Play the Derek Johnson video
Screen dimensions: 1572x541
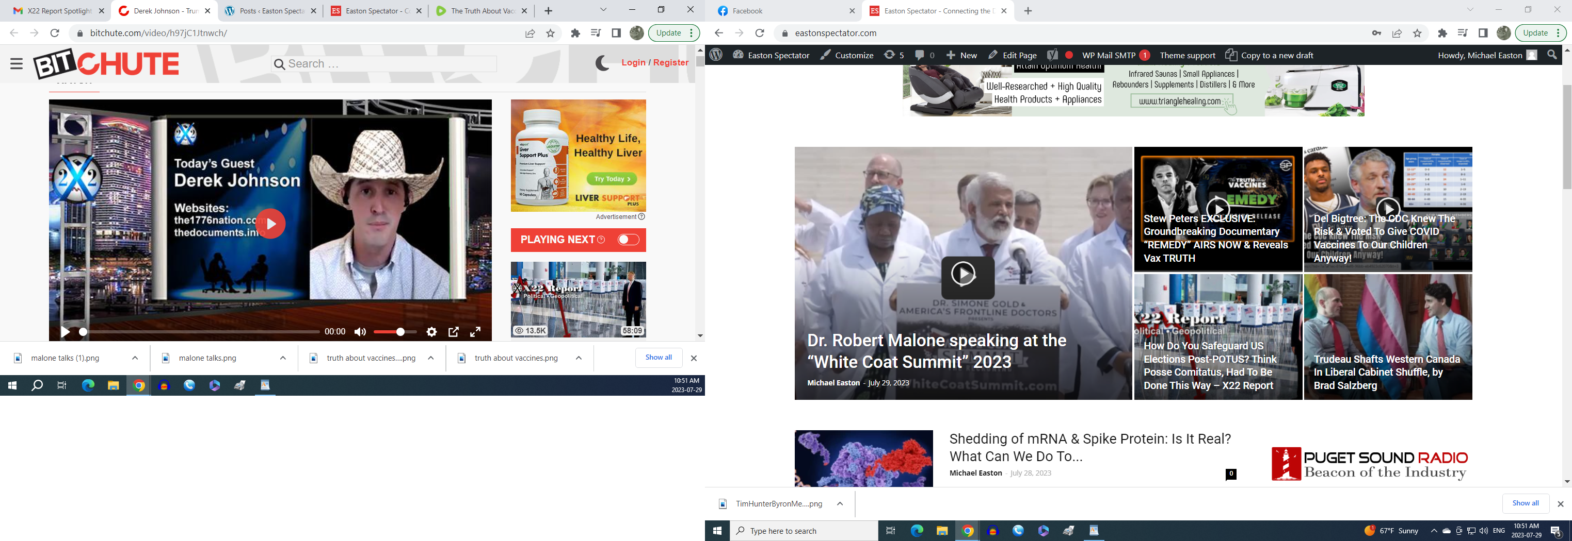pyautogui.click(x=270, y=224)
